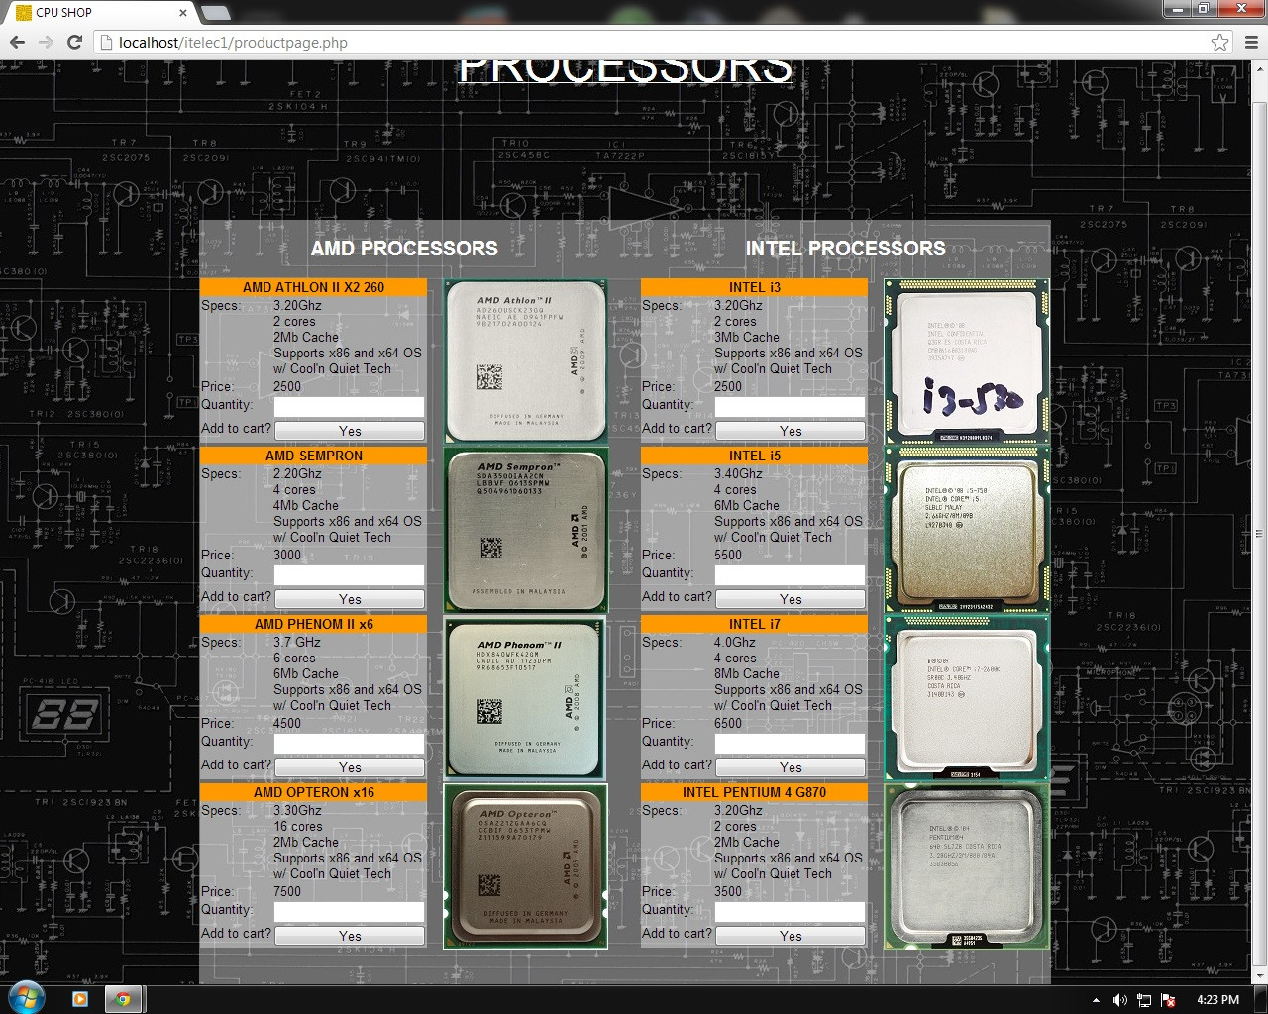Click the Intel Core i5 processor image

(967, 530)
